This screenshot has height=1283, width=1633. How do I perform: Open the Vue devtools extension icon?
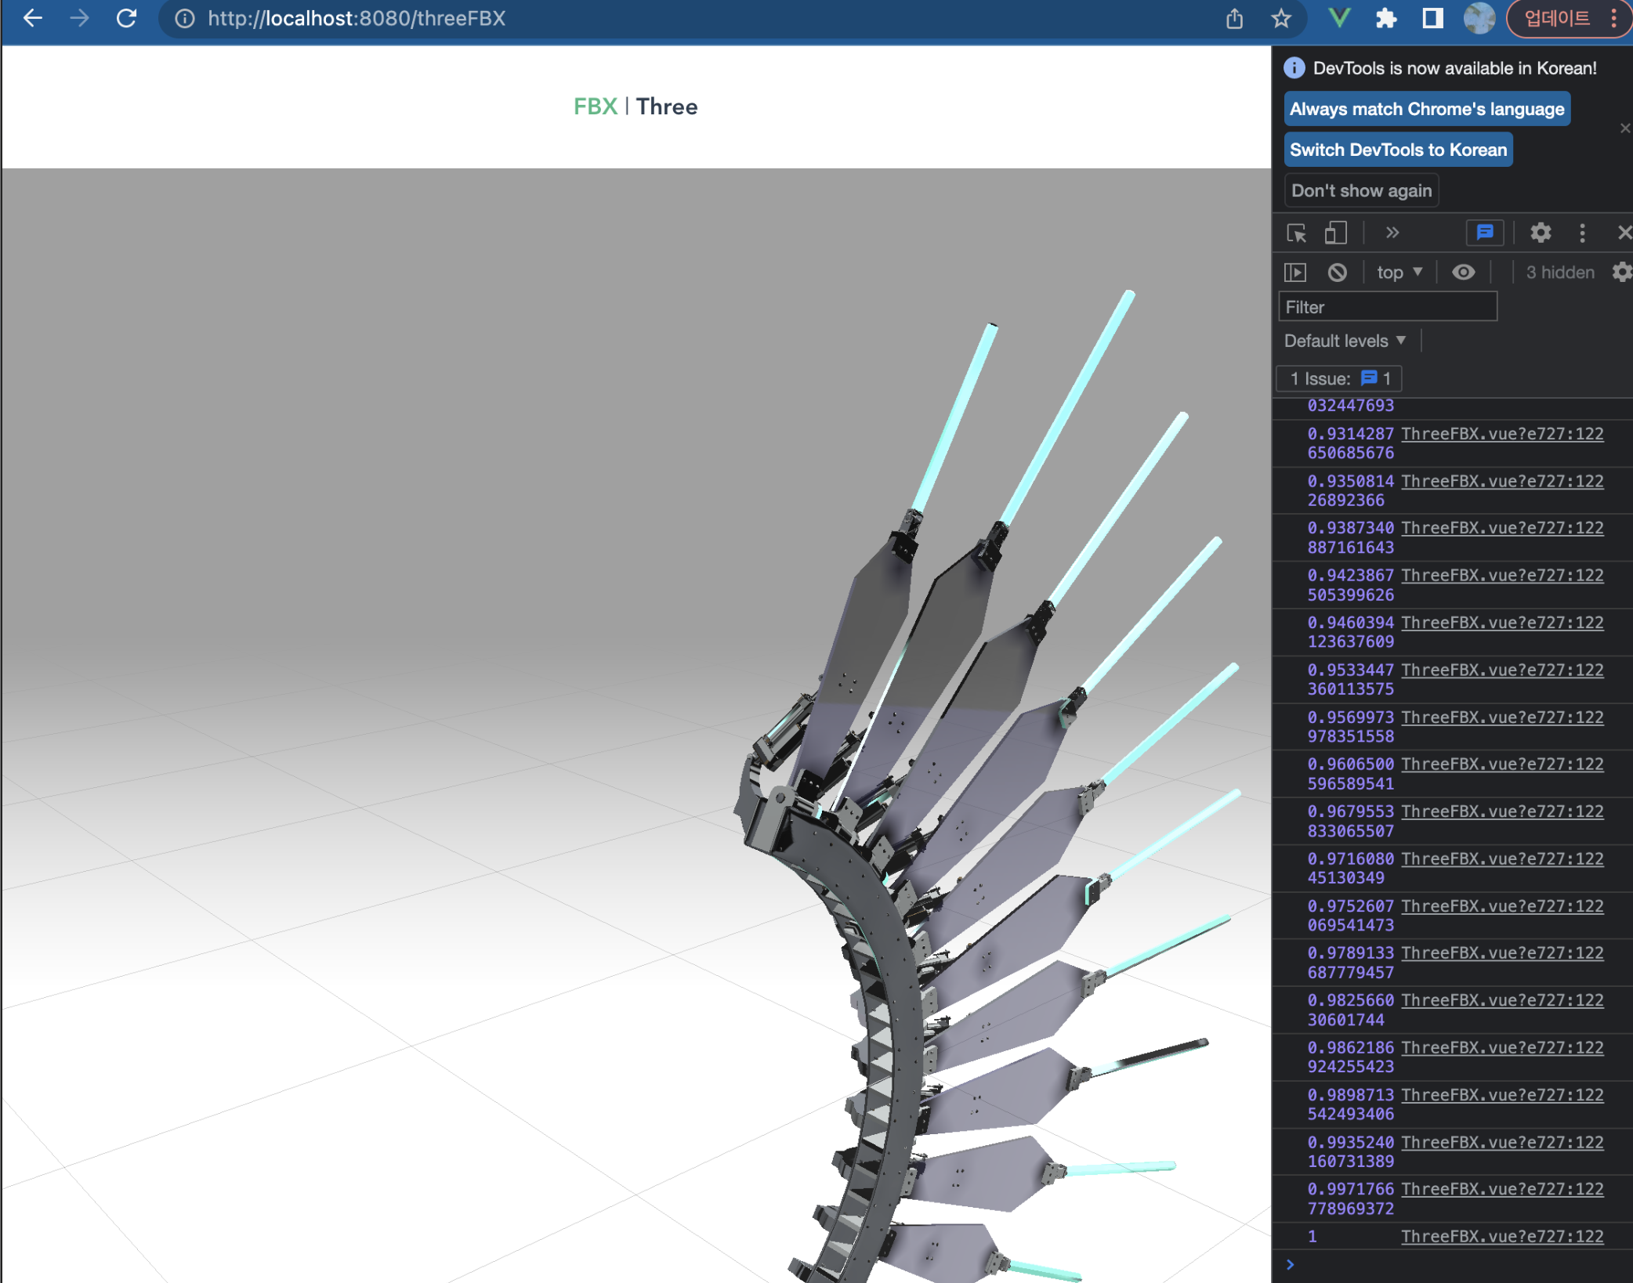tap(1339, 18)
